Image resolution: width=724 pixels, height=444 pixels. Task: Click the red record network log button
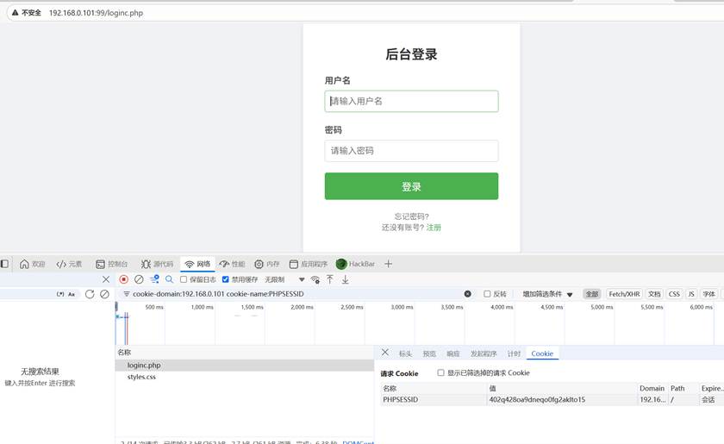(124, 279)
